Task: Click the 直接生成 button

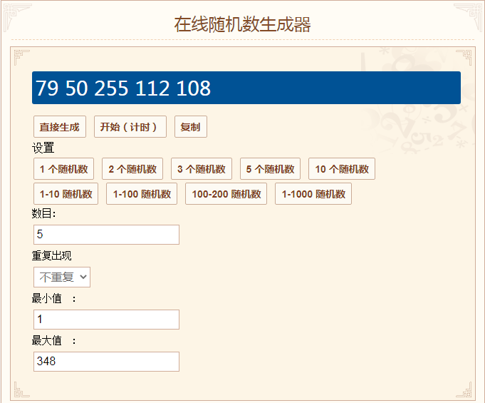Action: coord(59,127)
